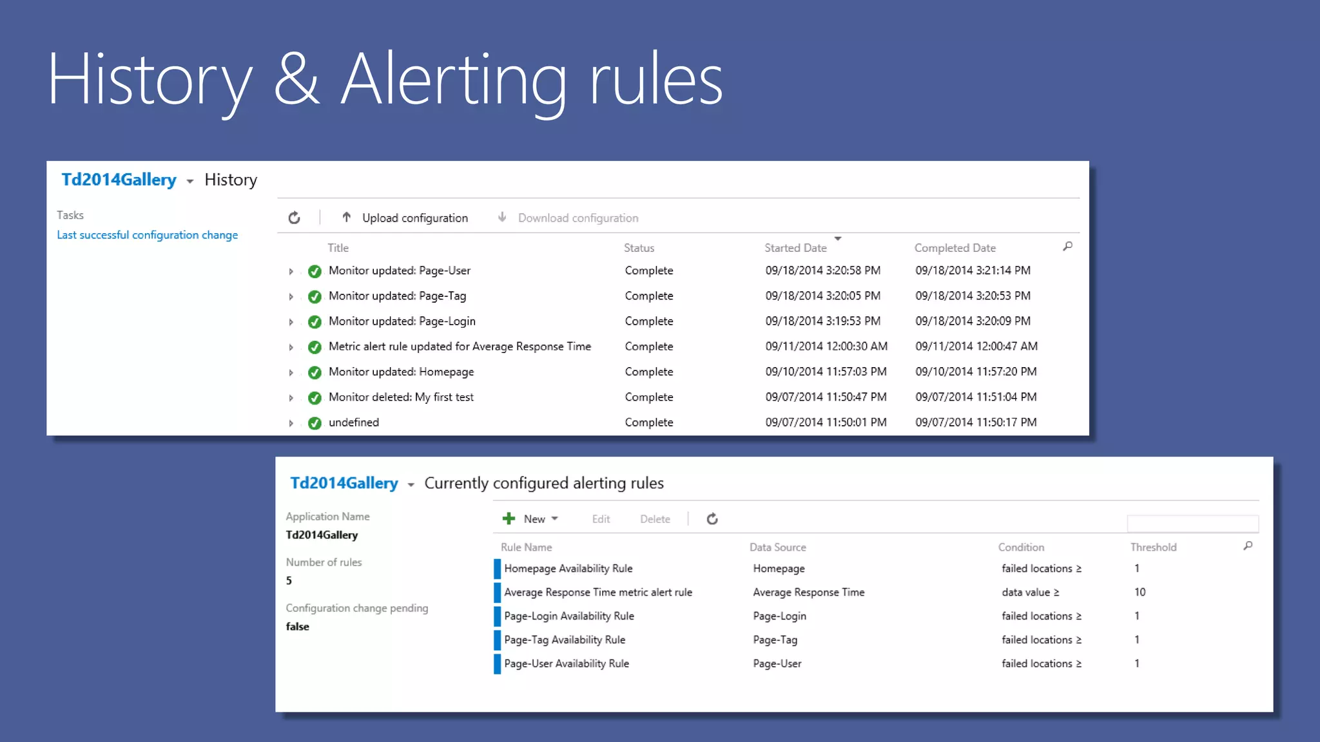Viewport: 1320px width, 742px height.
Task: Click 'Configuration change pending' value false
Action: tap(297, 627)
